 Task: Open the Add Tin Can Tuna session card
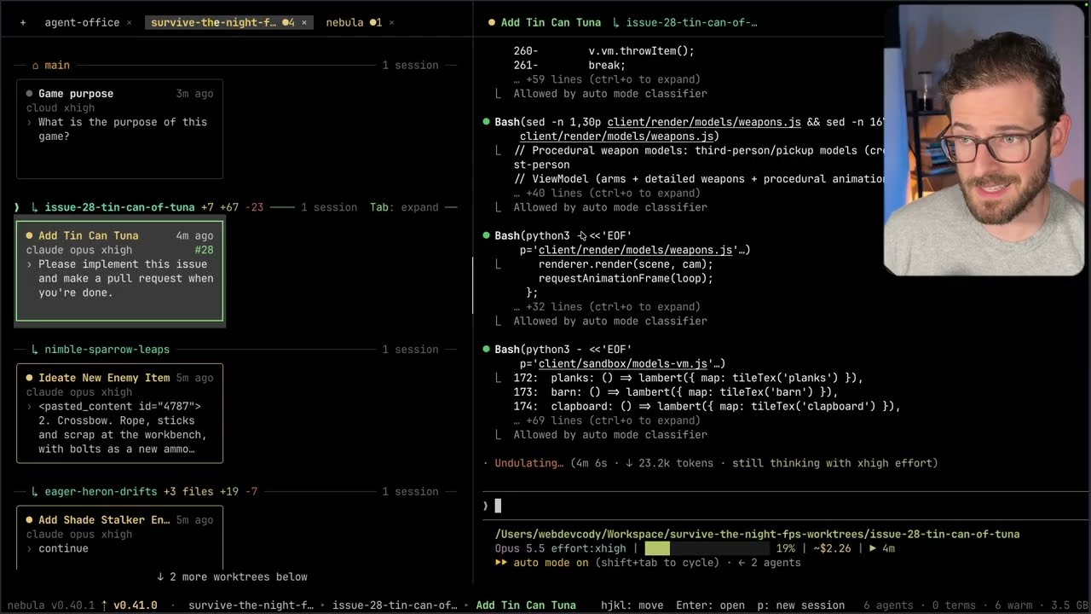119,271
